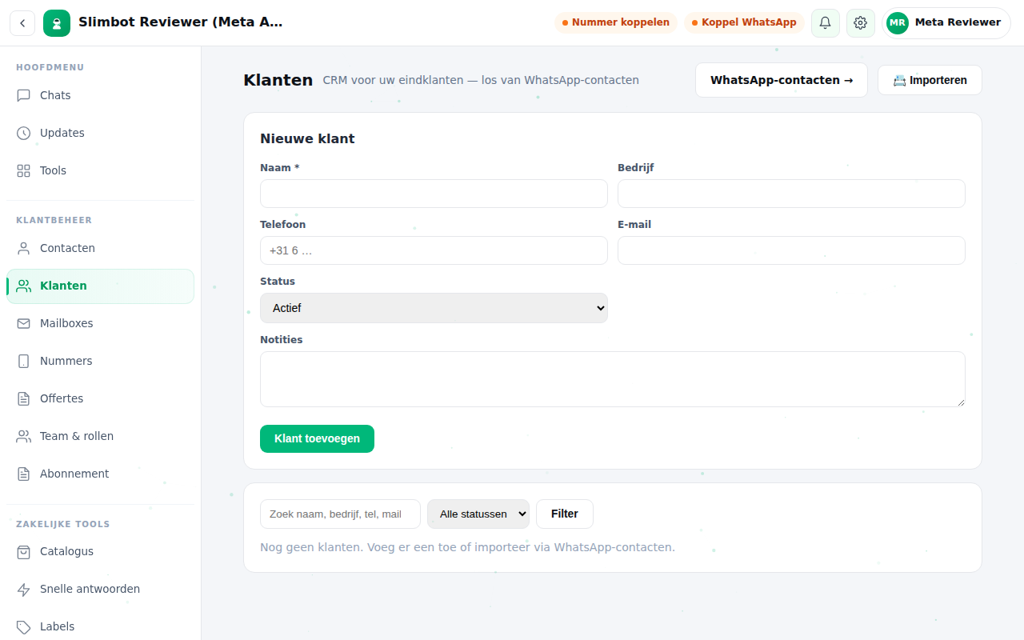Click the Team & rollen icon
1024x640 pixels.
pos(24,436)
